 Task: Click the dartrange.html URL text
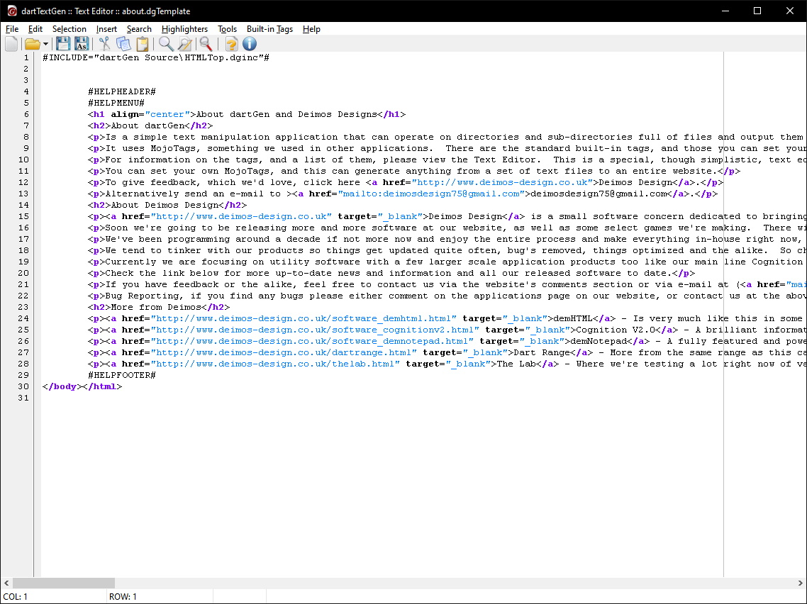tap(284, 352)
